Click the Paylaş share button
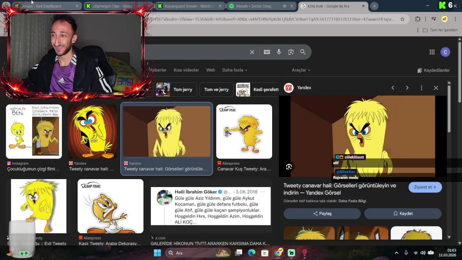 [x=322, y=213]
